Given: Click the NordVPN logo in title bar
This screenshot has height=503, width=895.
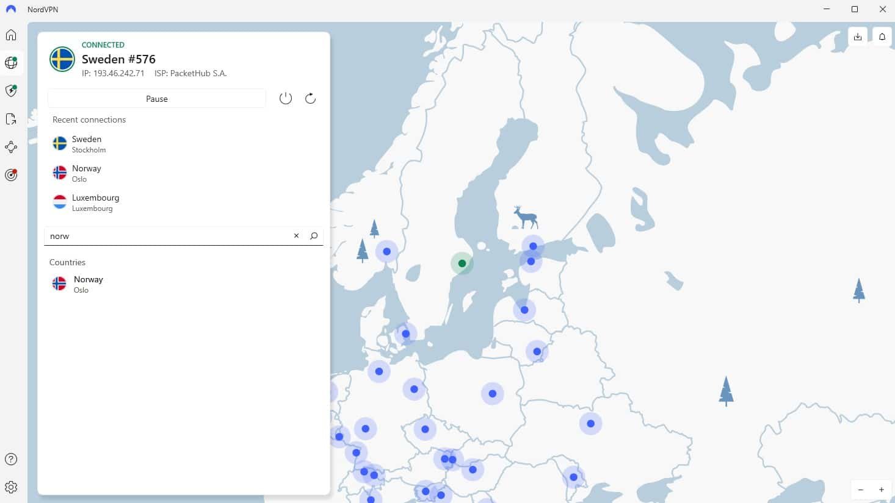Looking at the screenshot, I should click(11, 10).
